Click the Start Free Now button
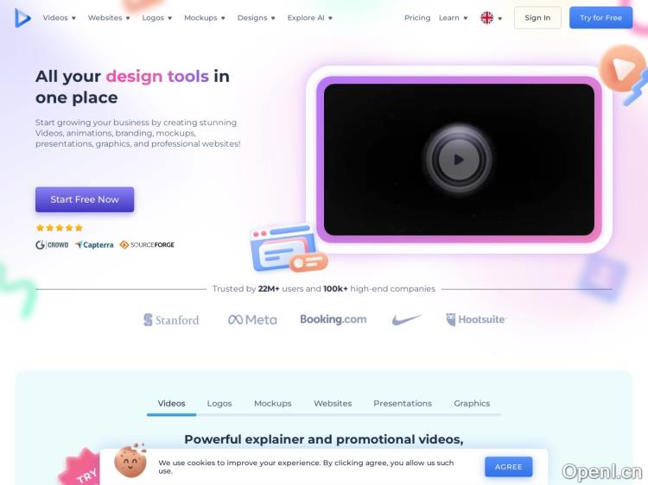The image size is (648, 485). point(85,199)
